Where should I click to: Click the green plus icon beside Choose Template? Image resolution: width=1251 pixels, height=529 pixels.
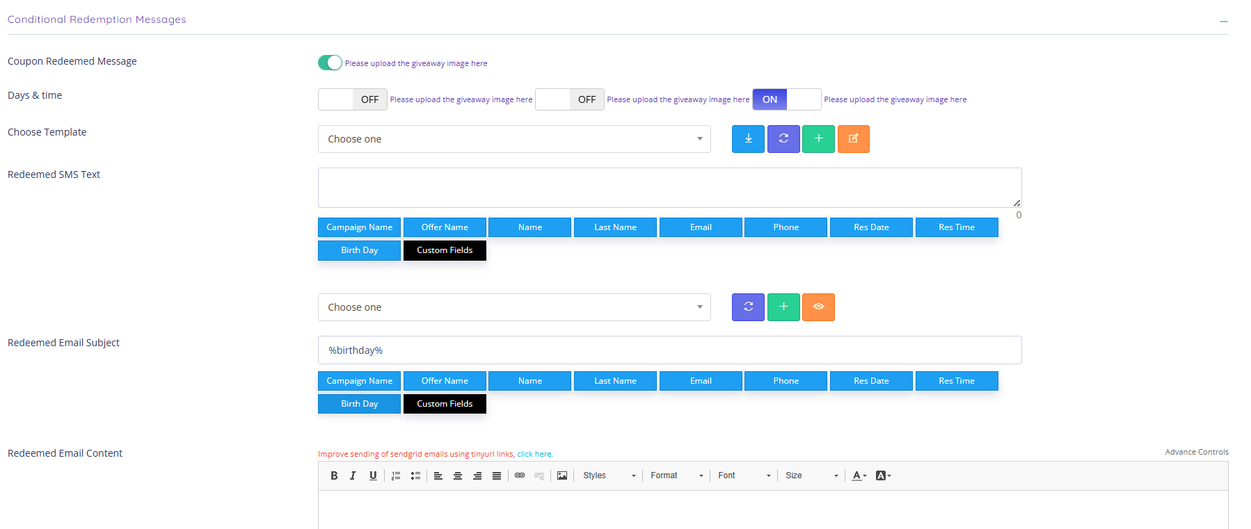(818, 139)
